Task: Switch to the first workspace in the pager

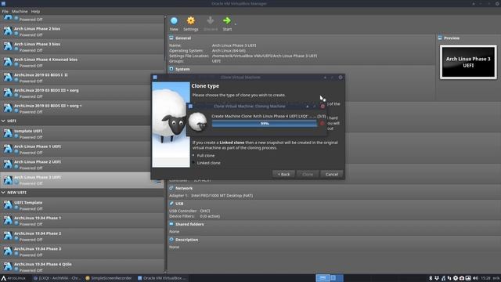Action: pos(323,278)
